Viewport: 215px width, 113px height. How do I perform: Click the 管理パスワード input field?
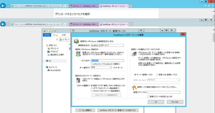(164, 92)
